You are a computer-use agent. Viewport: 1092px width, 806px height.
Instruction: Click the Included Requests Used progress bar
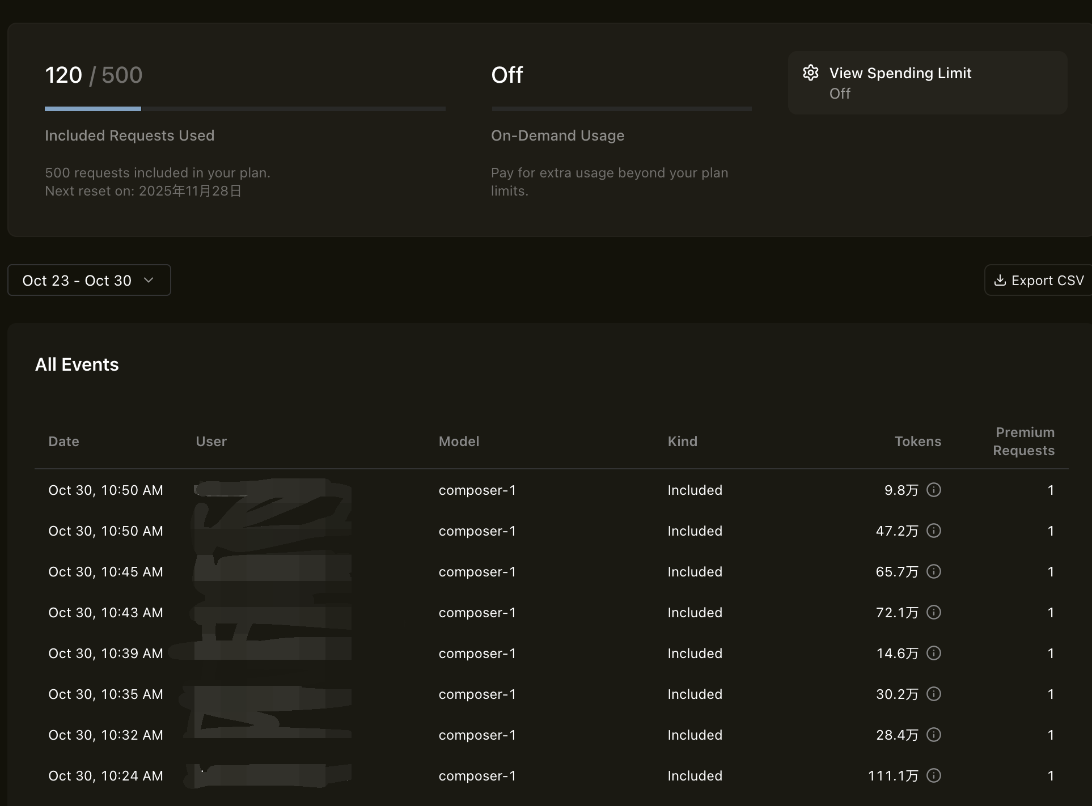pyautogui.click(x=245, y=108)
